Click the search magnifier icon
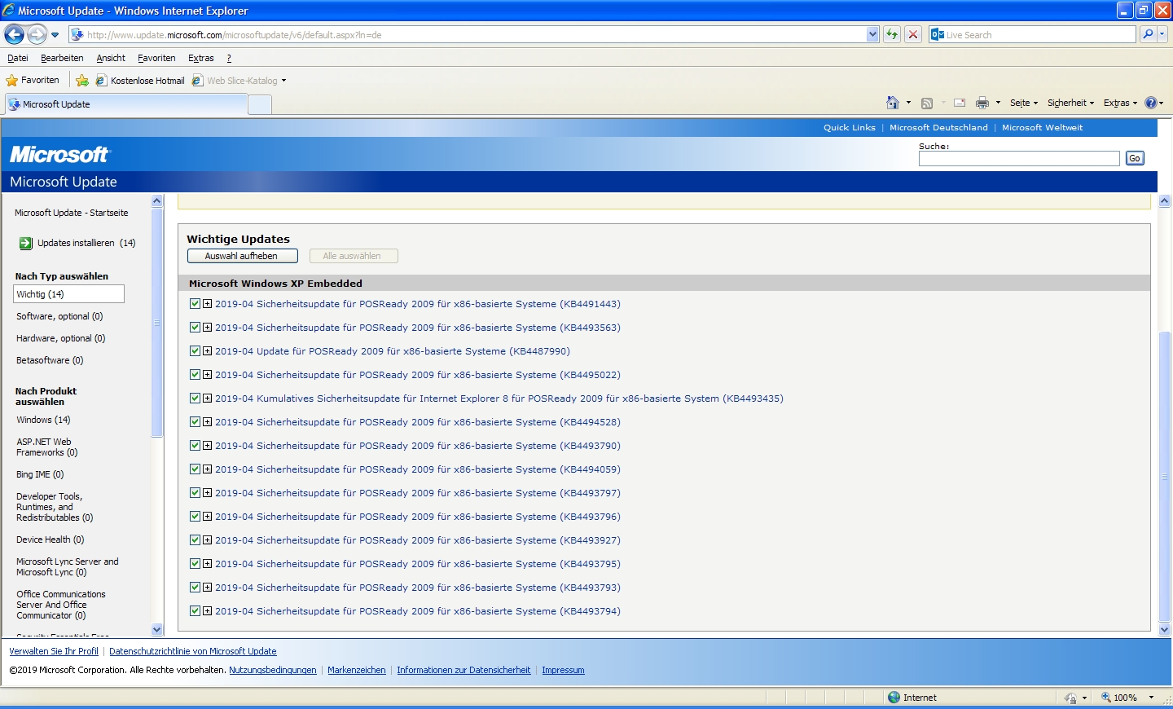This screenshot has height=709, width=1173. click(1148, 34)
